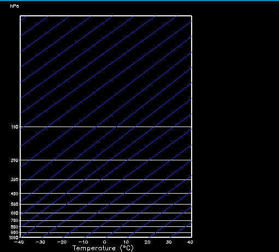279x252 pixels.
Task: Click the Temperature (°C) axis title
Action: (103, 248)
